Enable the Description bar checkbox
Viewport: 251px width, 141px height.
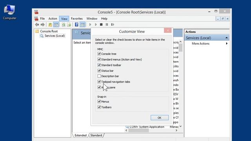pyautogui.click(x=99, y=76)
